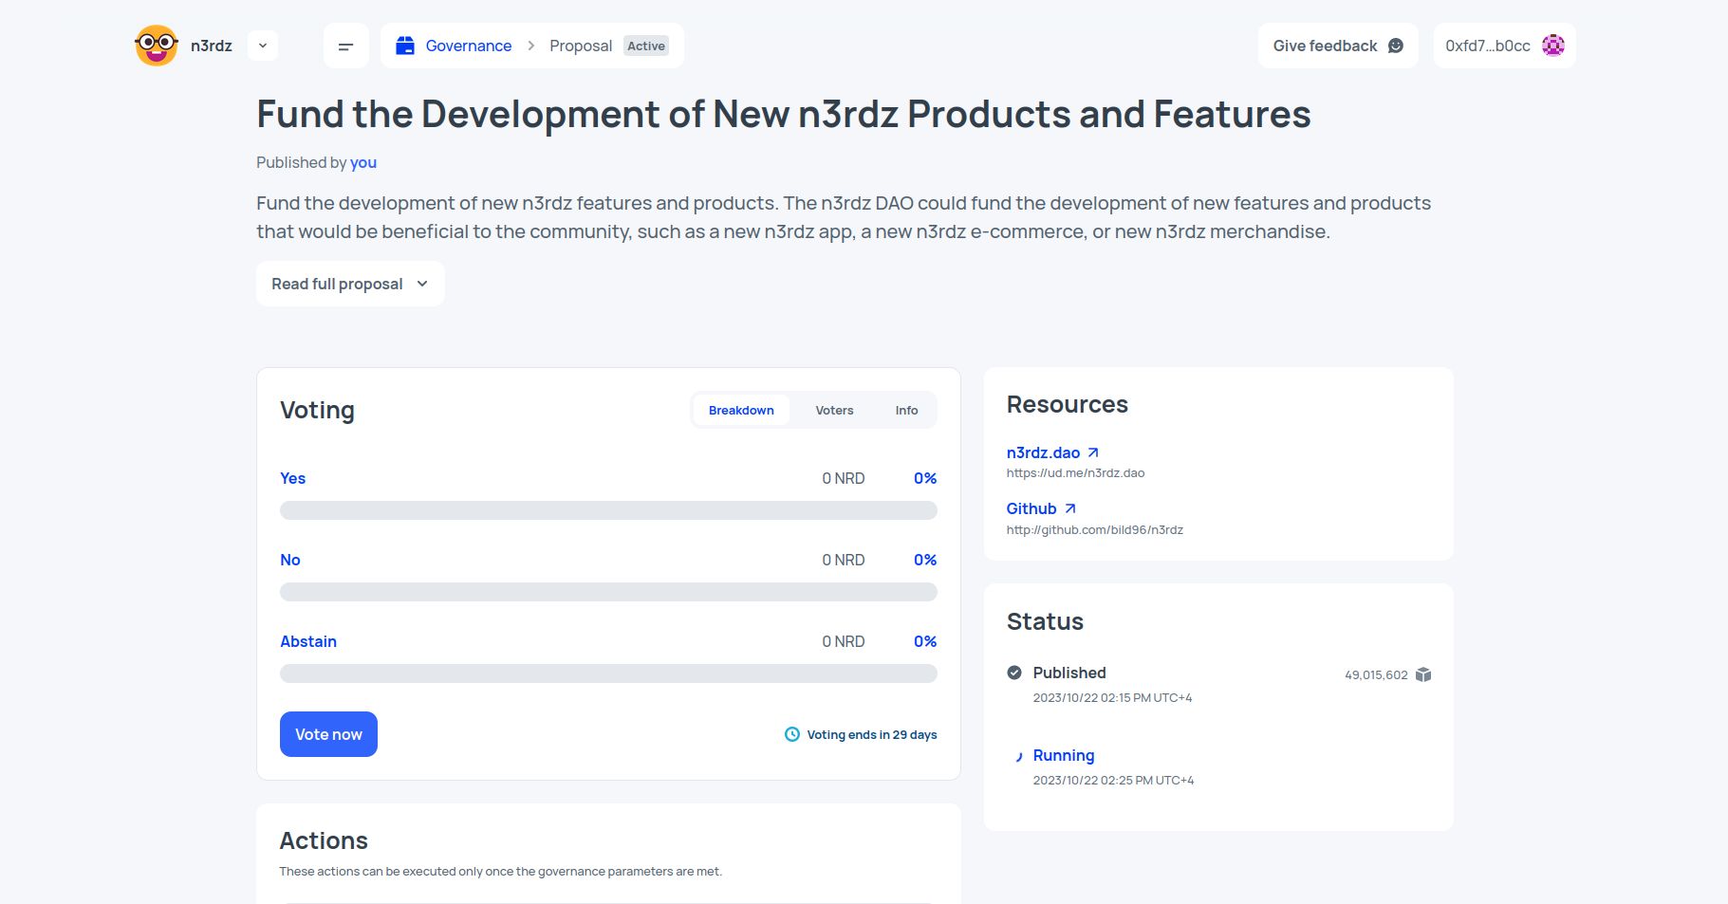The image size is (1728, 904).
Task: Click 'Voting ends in 29 days' text
Action: pyautogui.click(x=872, y=734)
